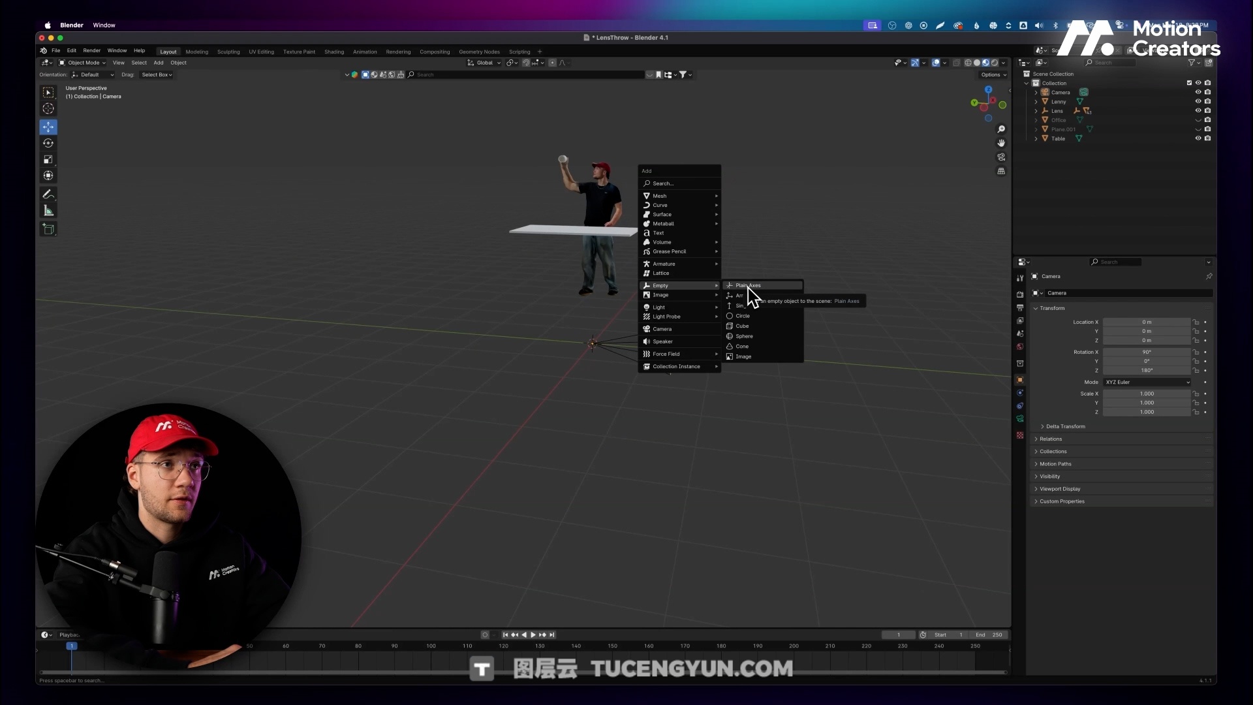Show Office in viewport via closed eye
Viewport: 1253px width, 705px height.
(x=1198, y=120)
